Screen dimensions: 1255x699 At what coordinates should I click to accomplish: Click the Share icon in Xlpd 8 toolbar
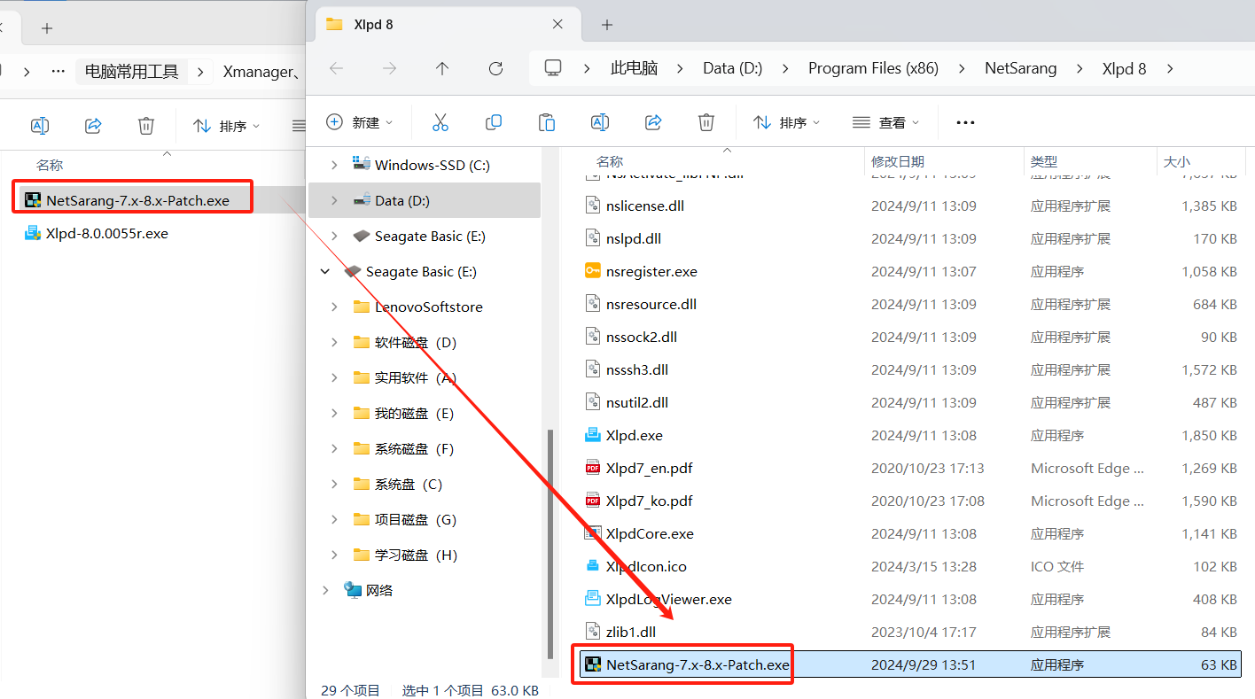click(653, 122)
